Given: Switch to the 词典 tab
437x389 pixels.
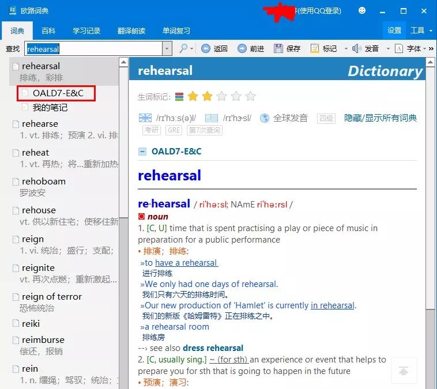Looking at the screenshot, I should [17, 31].
